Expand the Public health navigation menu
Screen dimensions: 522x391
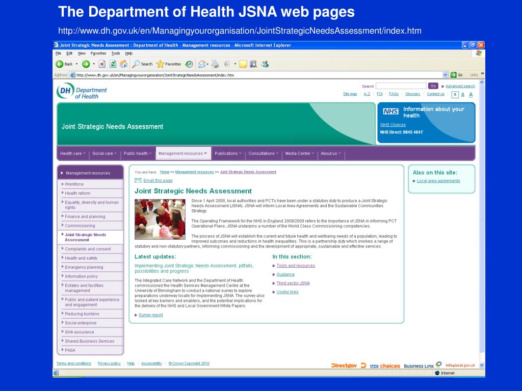coord(138,153)
